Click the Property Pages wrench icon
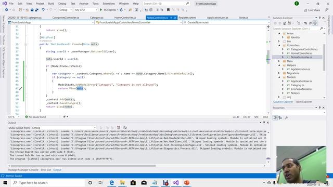The height and width of the screenshot is (187, 333). click(286, 118)
